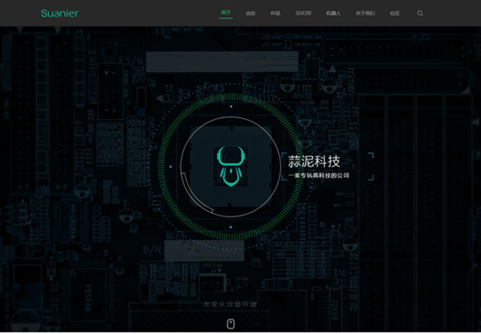Click the Suanier logo in the header
Viewport: 481px width, 334px height.
(x=60, y=14)
